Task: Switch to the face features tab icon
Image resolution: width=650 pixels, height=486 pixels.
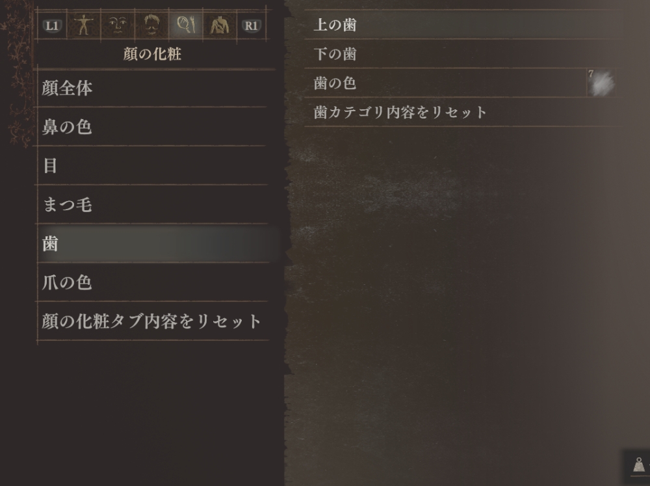Action: tap(118, 25)
